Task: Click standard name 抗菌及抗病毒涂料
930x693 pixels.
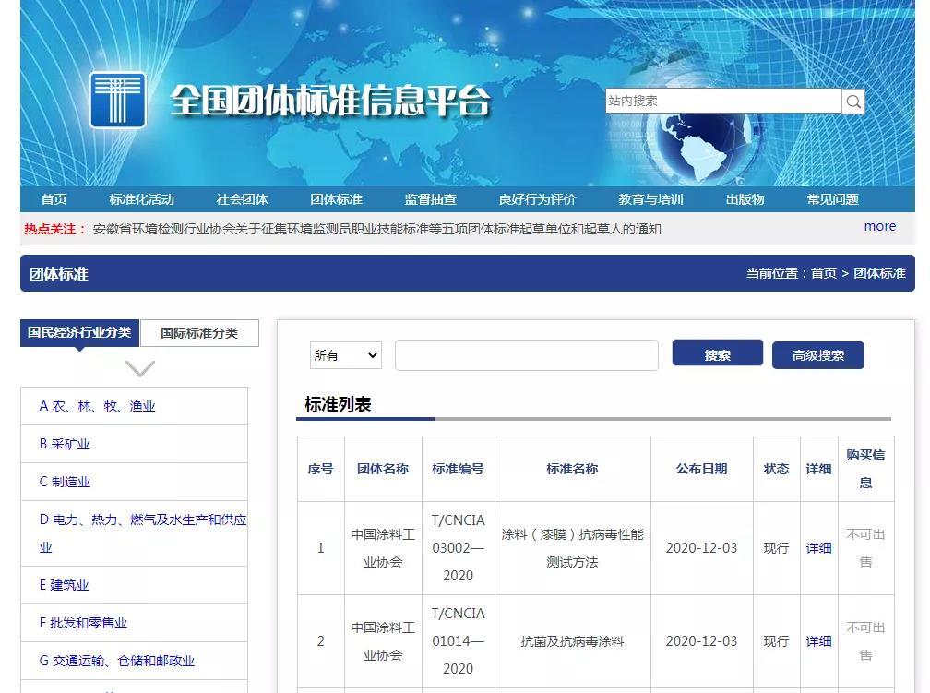Action: (572, 641)
